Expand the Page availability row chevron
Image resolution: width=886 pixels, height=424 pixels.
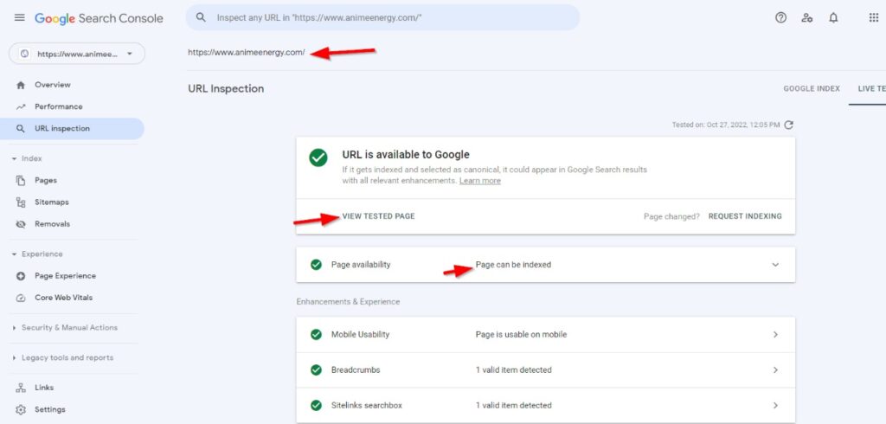coord(775,265)
